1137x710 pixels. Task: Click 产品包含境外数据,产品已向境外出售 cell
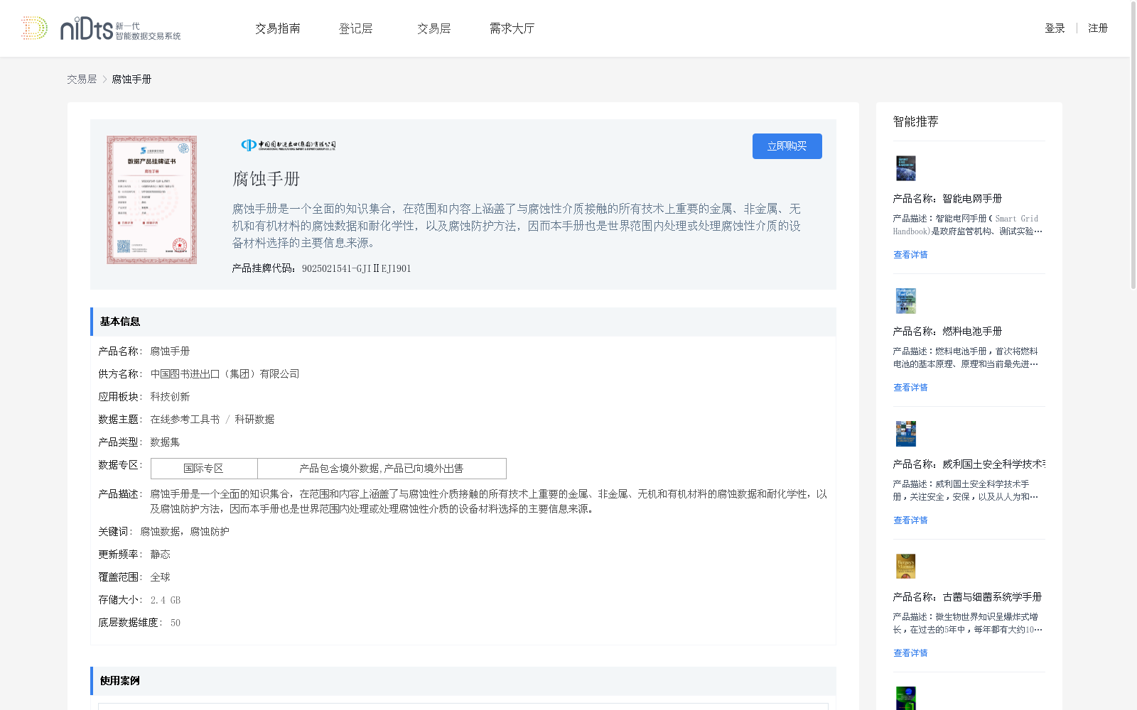(x=382, y=469)
